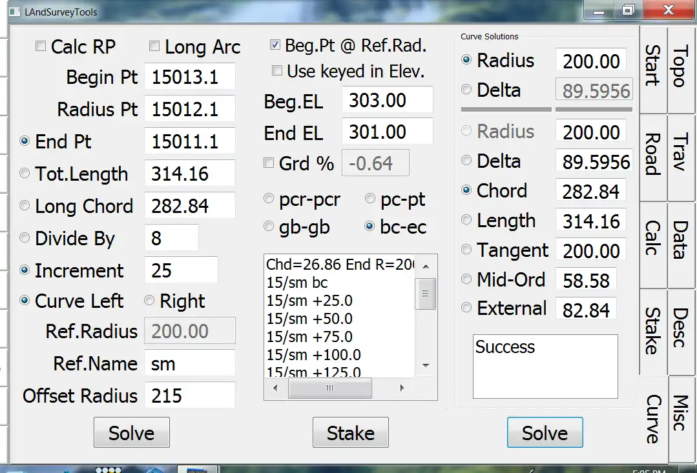This screenshot has width=697, height=473.
Task: Click the Offset Radius input field
Action: (x=189, y=396)
